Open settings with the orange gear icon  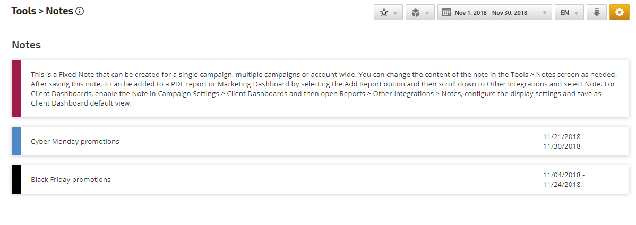(x=618, y=13)
